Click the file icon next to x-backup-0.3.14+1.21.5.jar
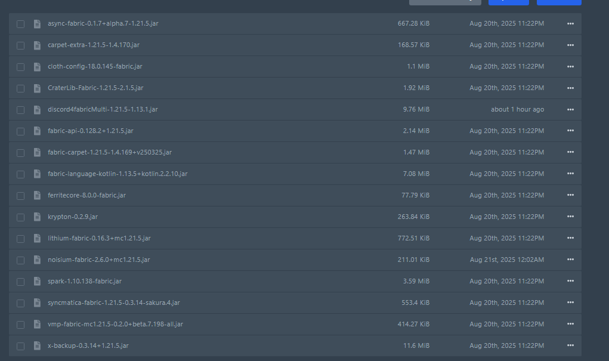 [37, 346]
